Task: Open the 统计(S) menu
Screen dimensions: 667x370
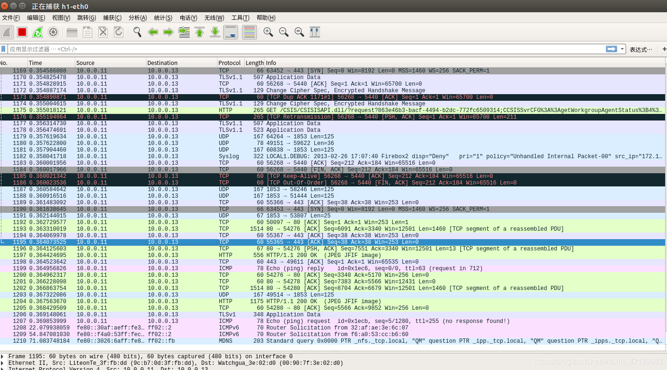Action: [x=162, y=18]
